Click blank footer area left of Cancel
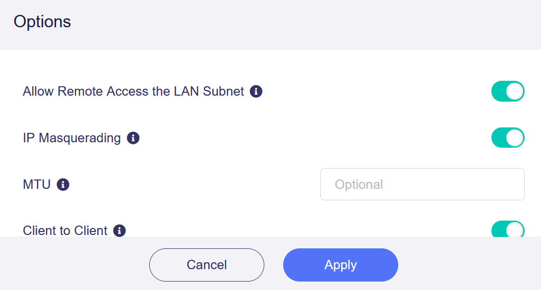The image size is (541, 290). click(74, 265)
